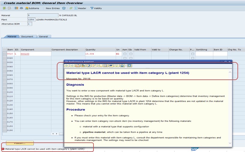Click the Item ID column header

(220, 49)
